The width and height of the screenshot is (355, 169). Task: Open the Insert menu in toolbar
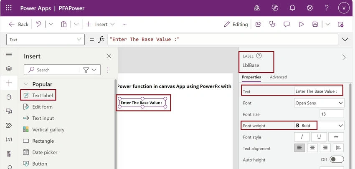(100, 24)
